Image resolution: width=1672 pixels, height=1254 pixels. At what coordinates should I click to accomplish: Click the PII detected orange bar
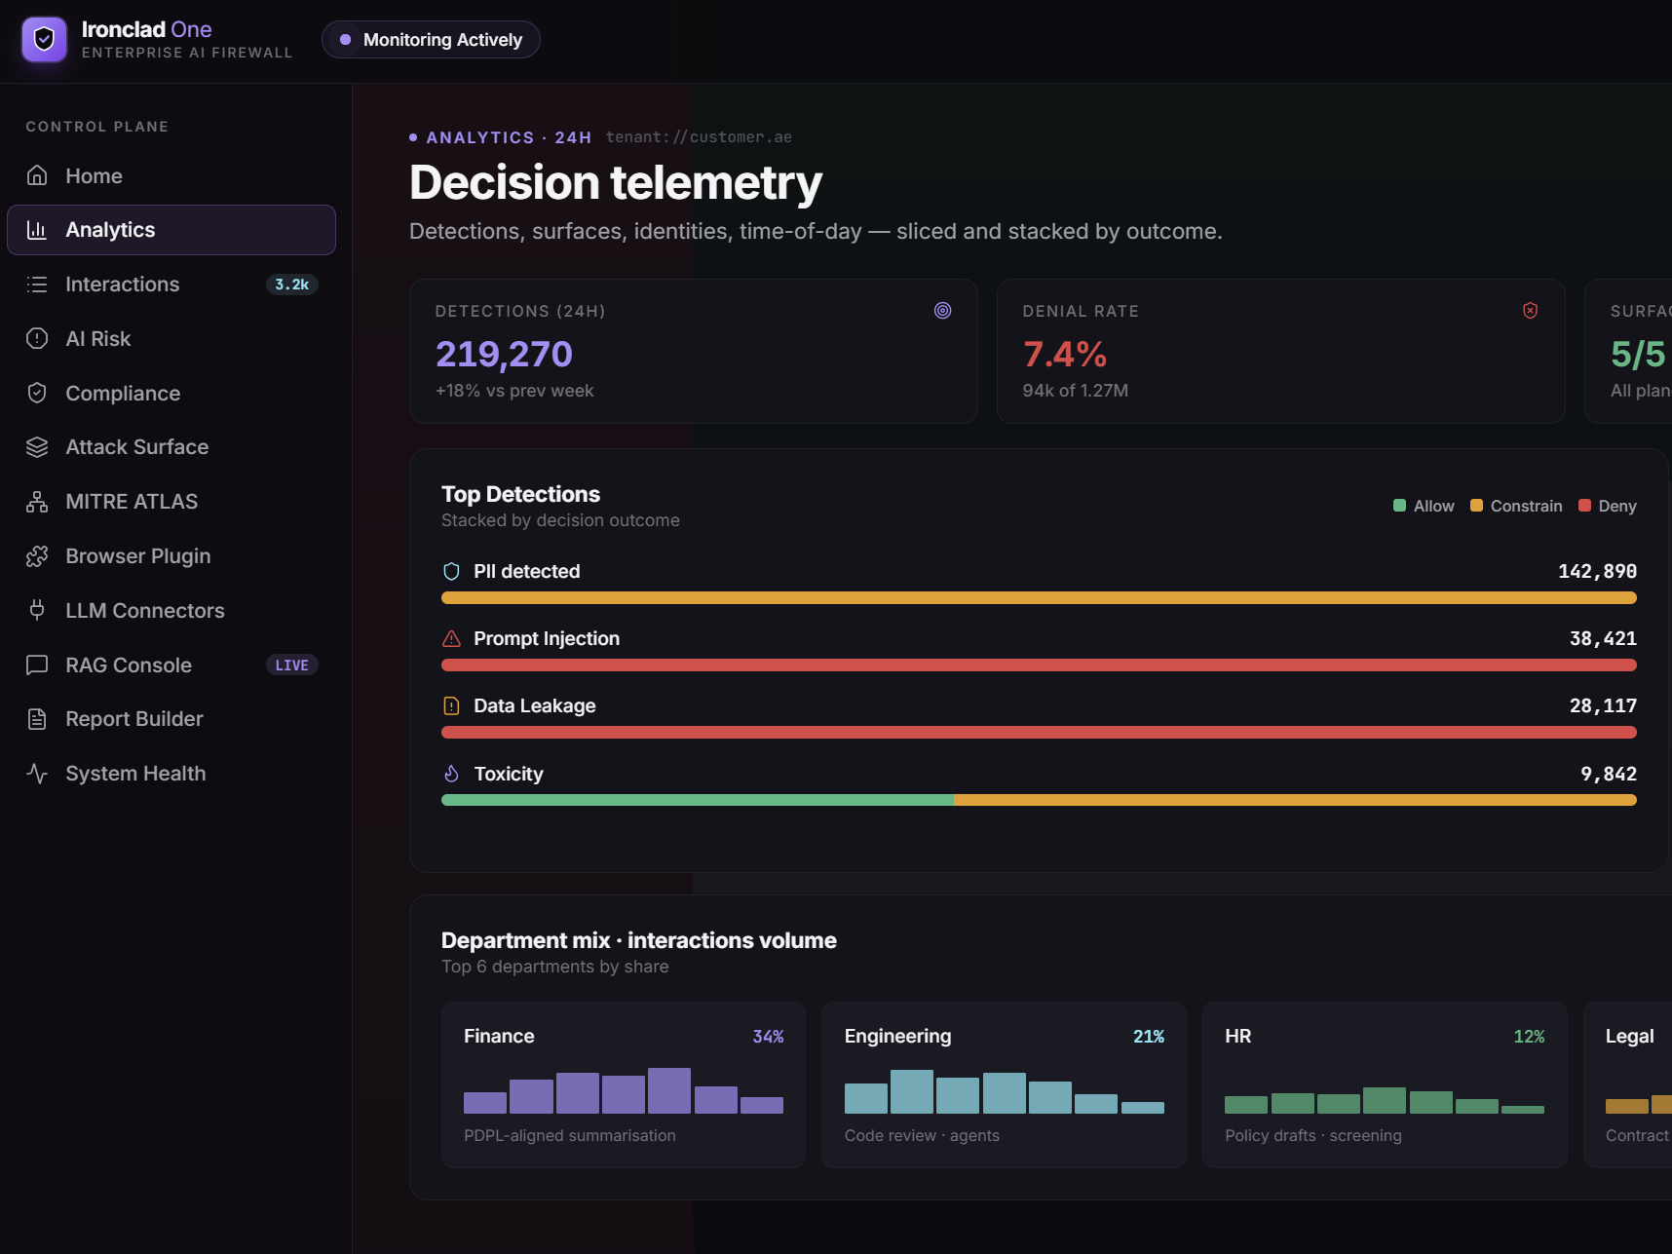point(1039,598)
